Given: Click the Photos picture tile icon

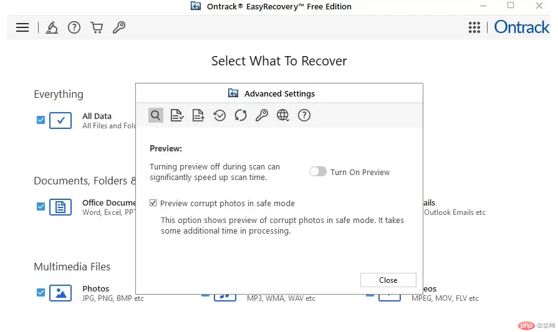Looking at the screenshot, I should point(60,293).
